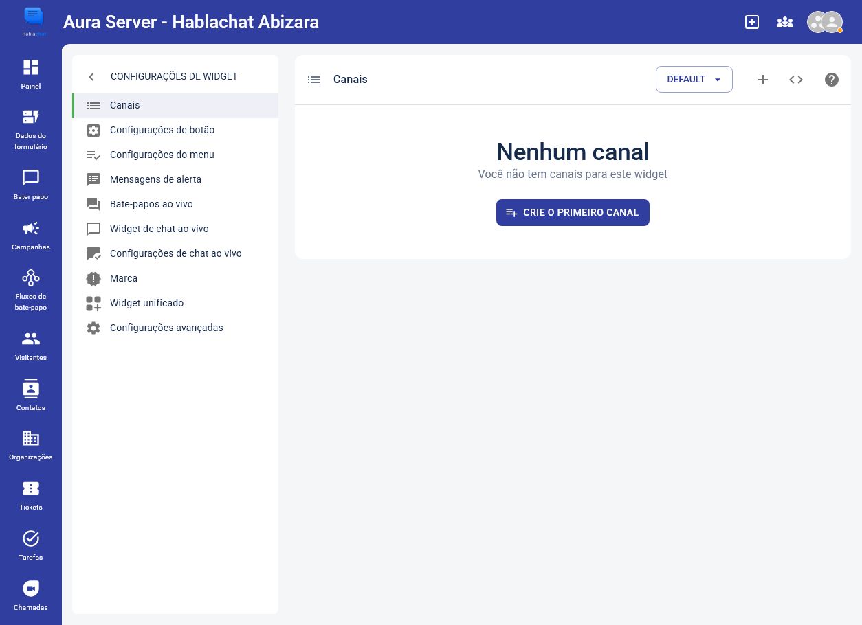This screenshot has width=862, height=625.
Task: Click the plus icon to add channel
Action: pos(763,80)
